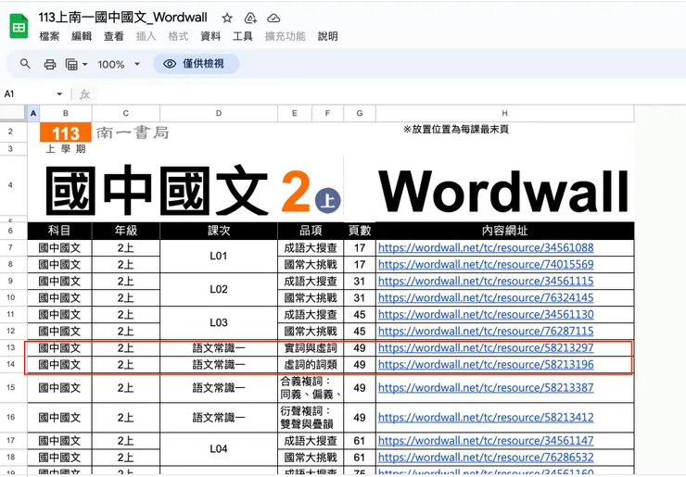Click the document title 113上南一國中國文_Wordwall
This screenshot has height=477, width=686.
coord(123,18)
